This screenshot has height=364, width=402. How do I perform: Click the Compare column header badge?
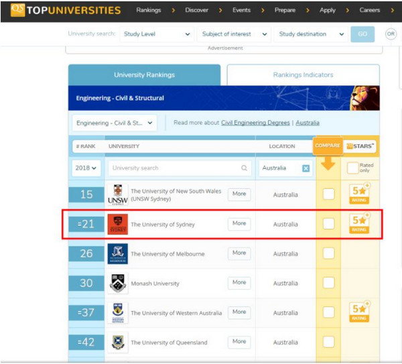(328, 145)
